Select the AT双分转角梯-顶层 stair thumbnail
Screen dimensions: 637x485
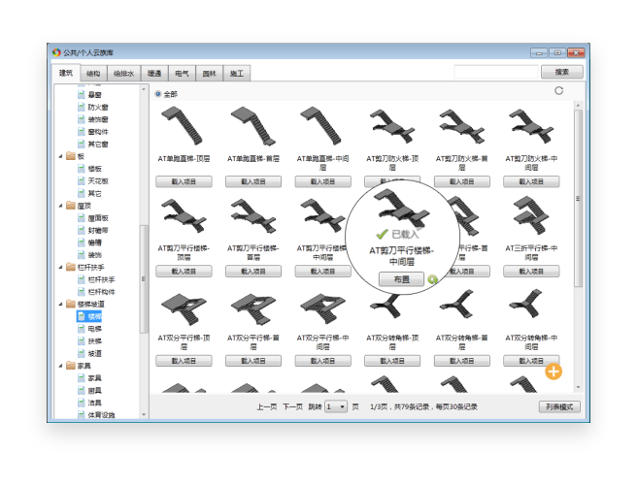[388, 306]
